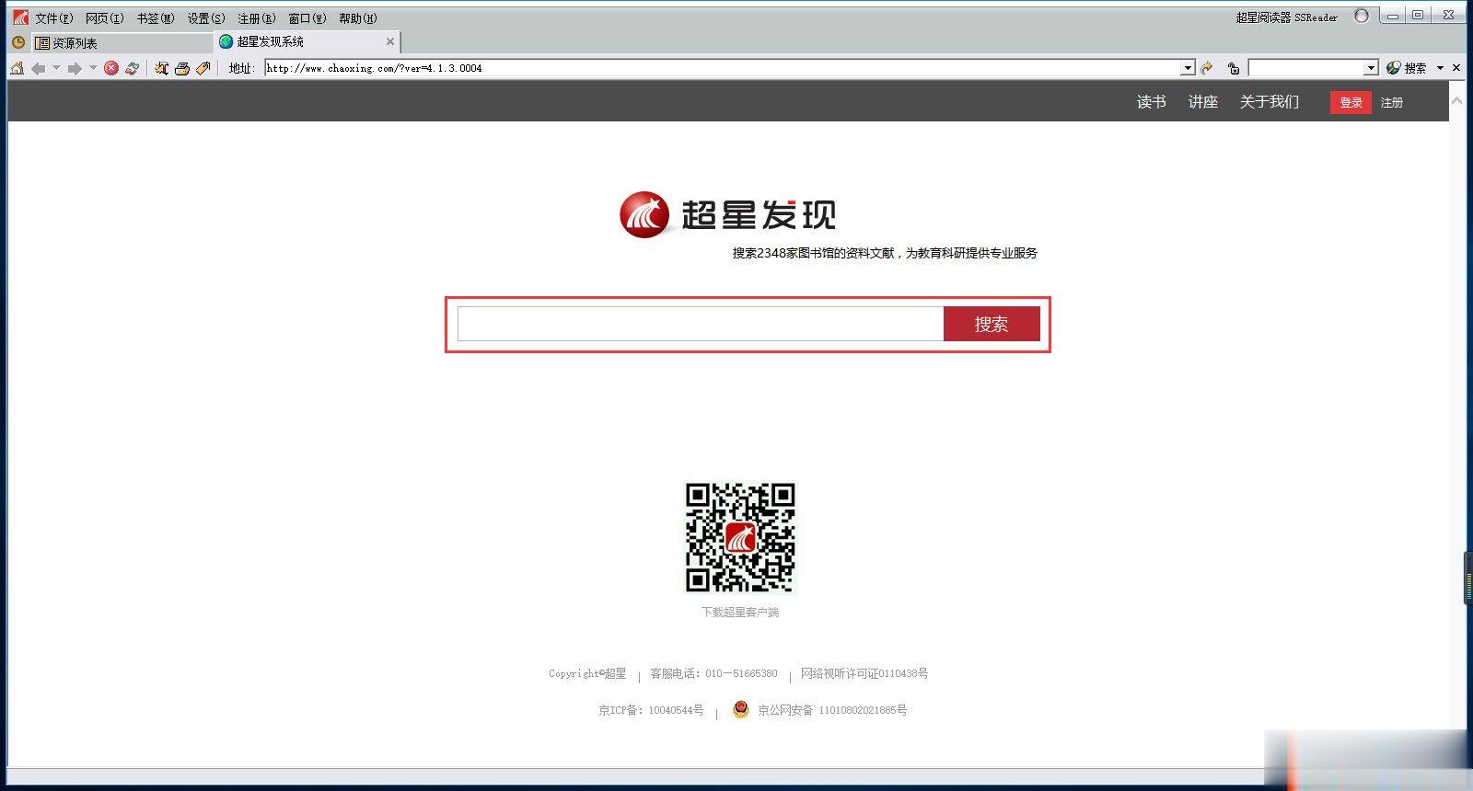Open the 网页(I) menu
Image resolution: width=1473 pixels, height=791 pixels.
click(x=104, y=18)
